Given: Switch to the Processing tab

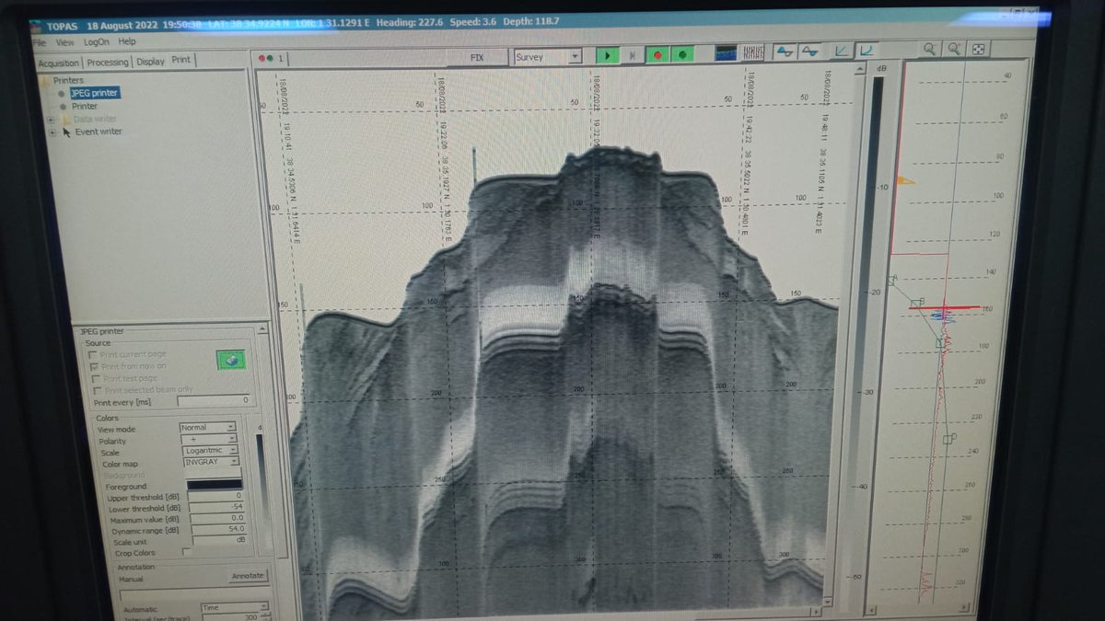Looking at the screenshot, I should click(x=108, y=62).
